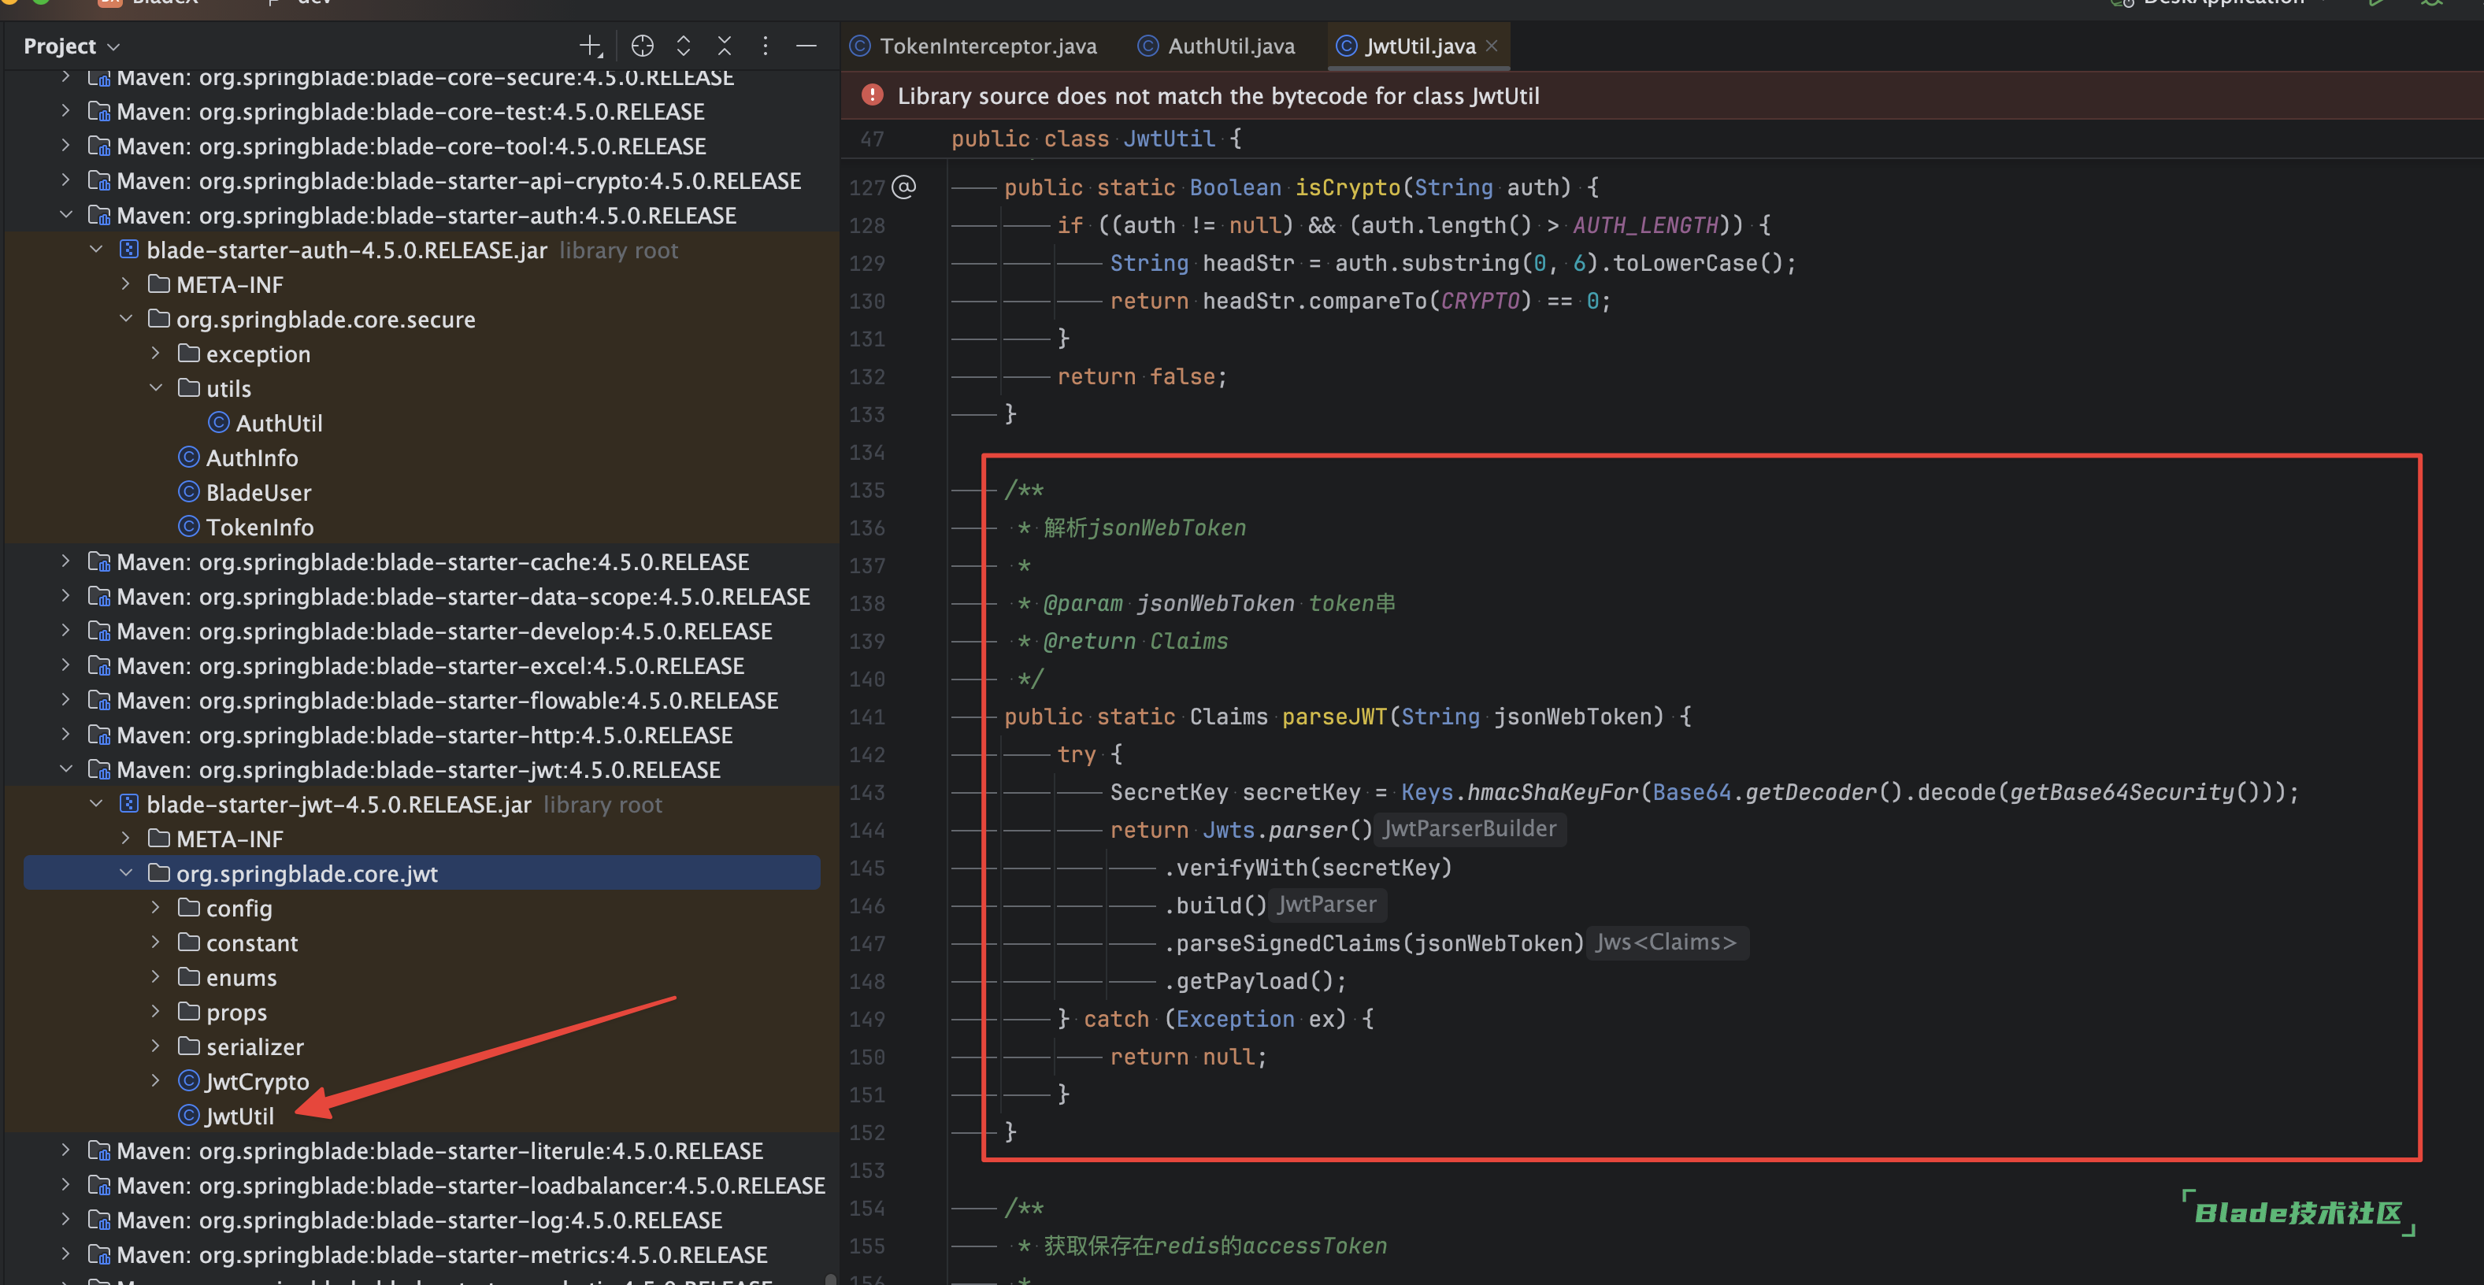Screen dimensions: 2484x1285
Task: Expand Maven blade-starter-metrics library
Action: tap(65, 1254)
